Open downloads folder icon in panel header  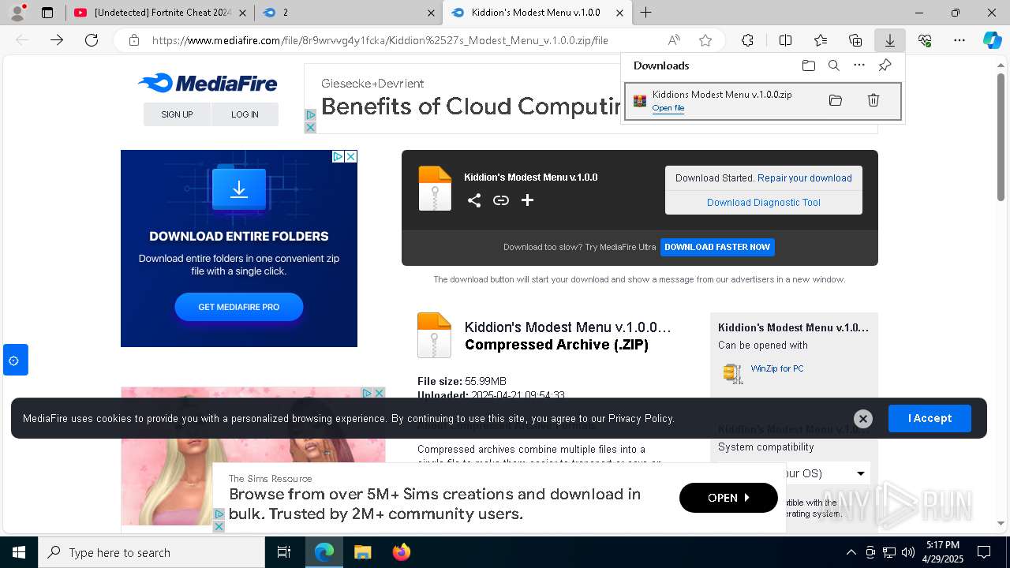809,65
